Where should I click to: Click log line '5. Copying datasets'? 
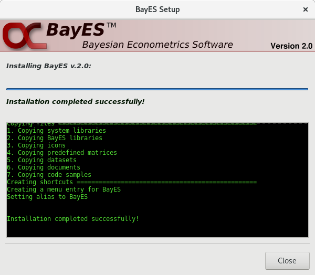click(x=41, y=160)
